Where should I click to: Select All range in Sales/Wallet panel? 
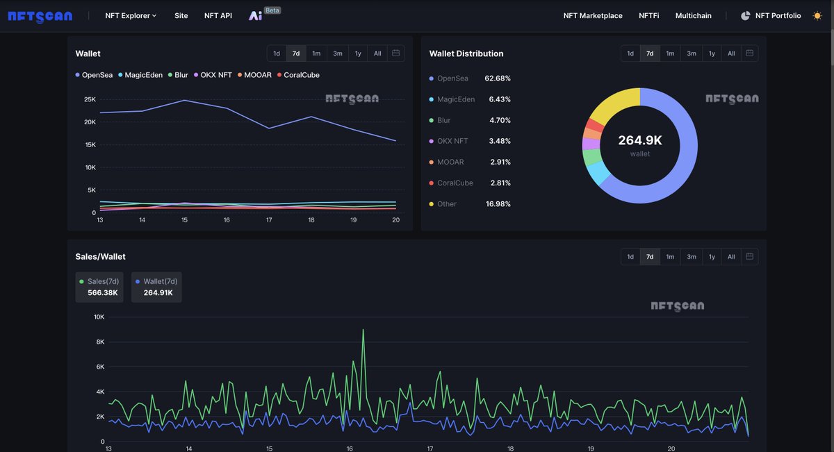pos(731,256)
